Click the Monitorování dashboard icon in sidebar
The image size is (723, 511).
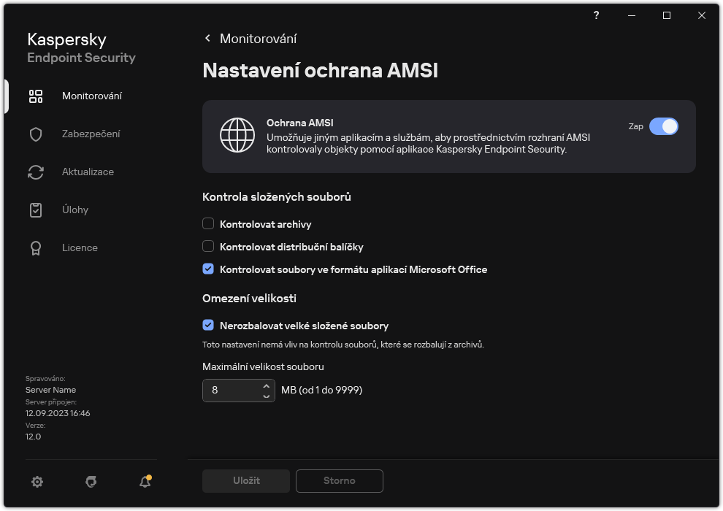[x=36, y=96]
